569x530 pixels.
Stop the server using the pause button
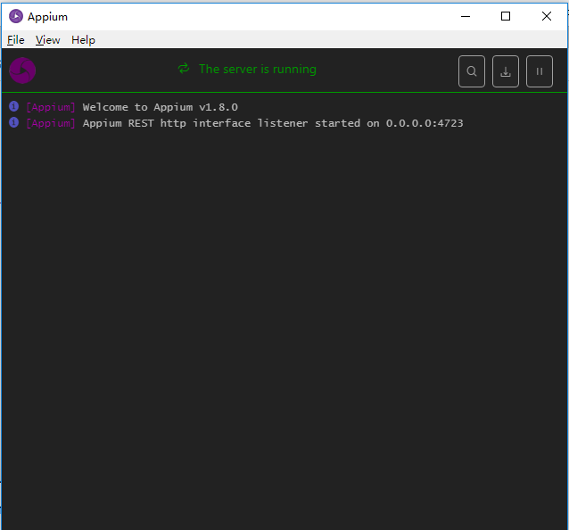coord(540,71)
